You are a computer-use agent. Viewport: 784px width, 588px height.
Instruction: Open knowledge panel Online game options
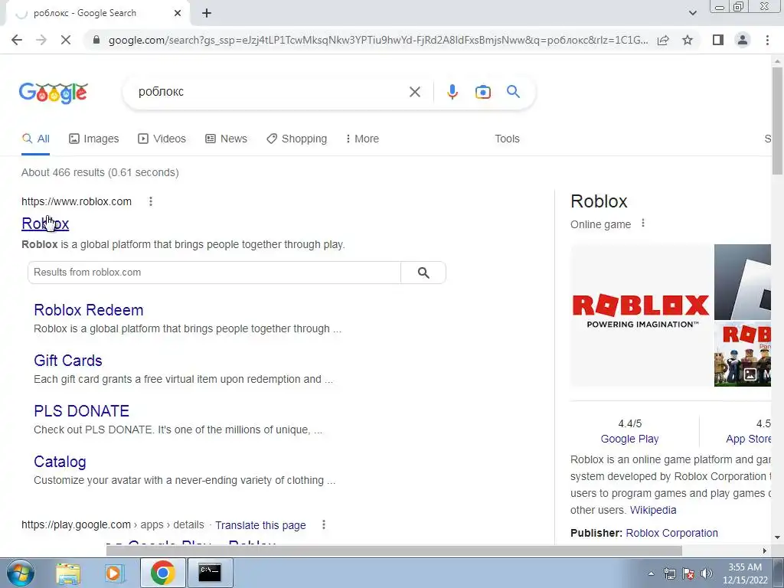[643, 224]
